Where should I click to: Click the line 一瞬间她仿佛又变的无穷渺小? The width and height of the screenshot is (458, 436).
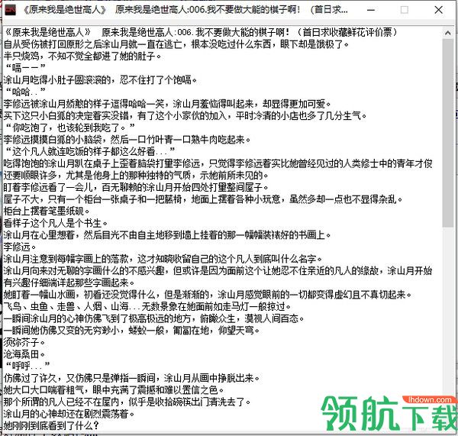pyautogui.click(x=131, y=330)
